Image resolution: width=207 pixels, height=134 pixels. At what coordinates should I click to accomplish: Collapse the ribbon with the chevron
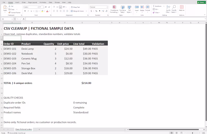click(x=205, y=15)
